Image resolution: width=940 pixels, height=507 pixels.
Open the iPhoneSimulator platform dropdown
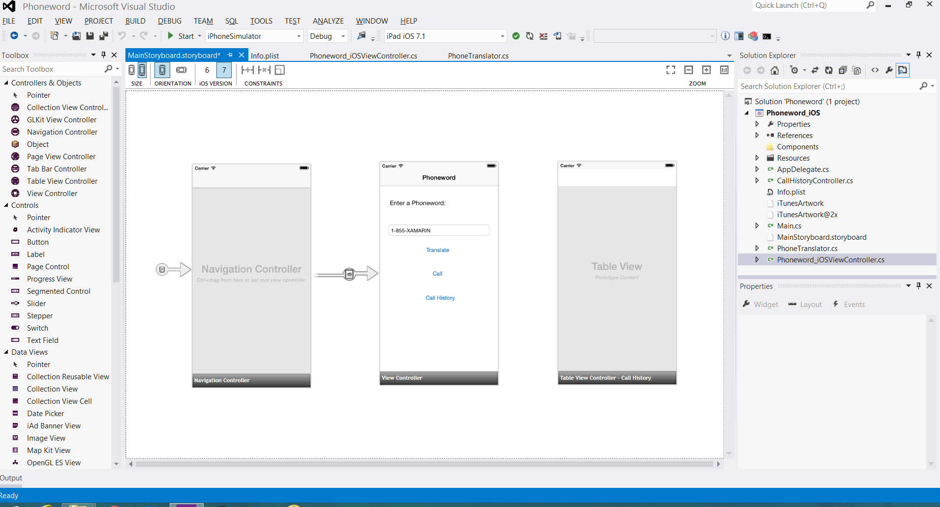298,36
